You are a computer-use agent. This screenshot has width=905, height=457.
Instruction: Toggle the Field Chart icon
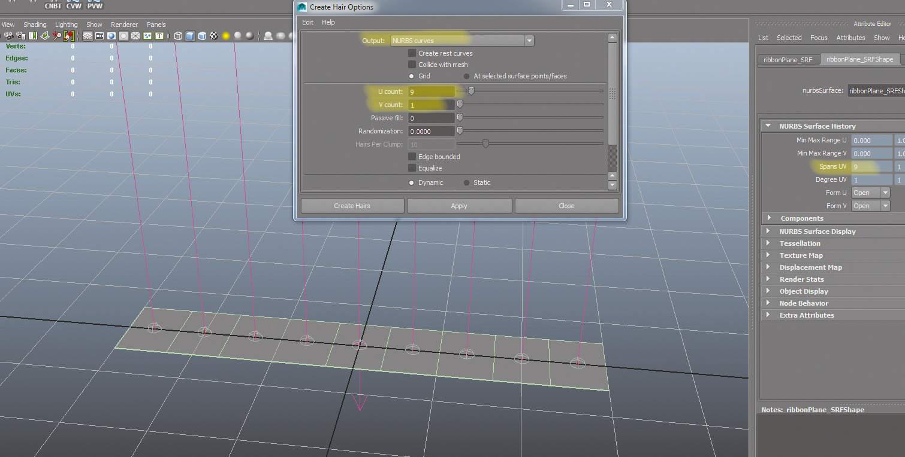click(x=135, y=36)
